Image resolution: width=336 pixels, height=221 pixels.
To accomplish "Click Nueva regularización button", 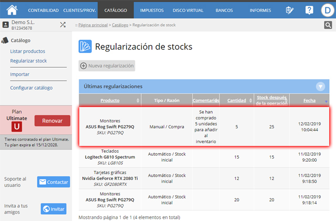I will click(x=107, y=66).
